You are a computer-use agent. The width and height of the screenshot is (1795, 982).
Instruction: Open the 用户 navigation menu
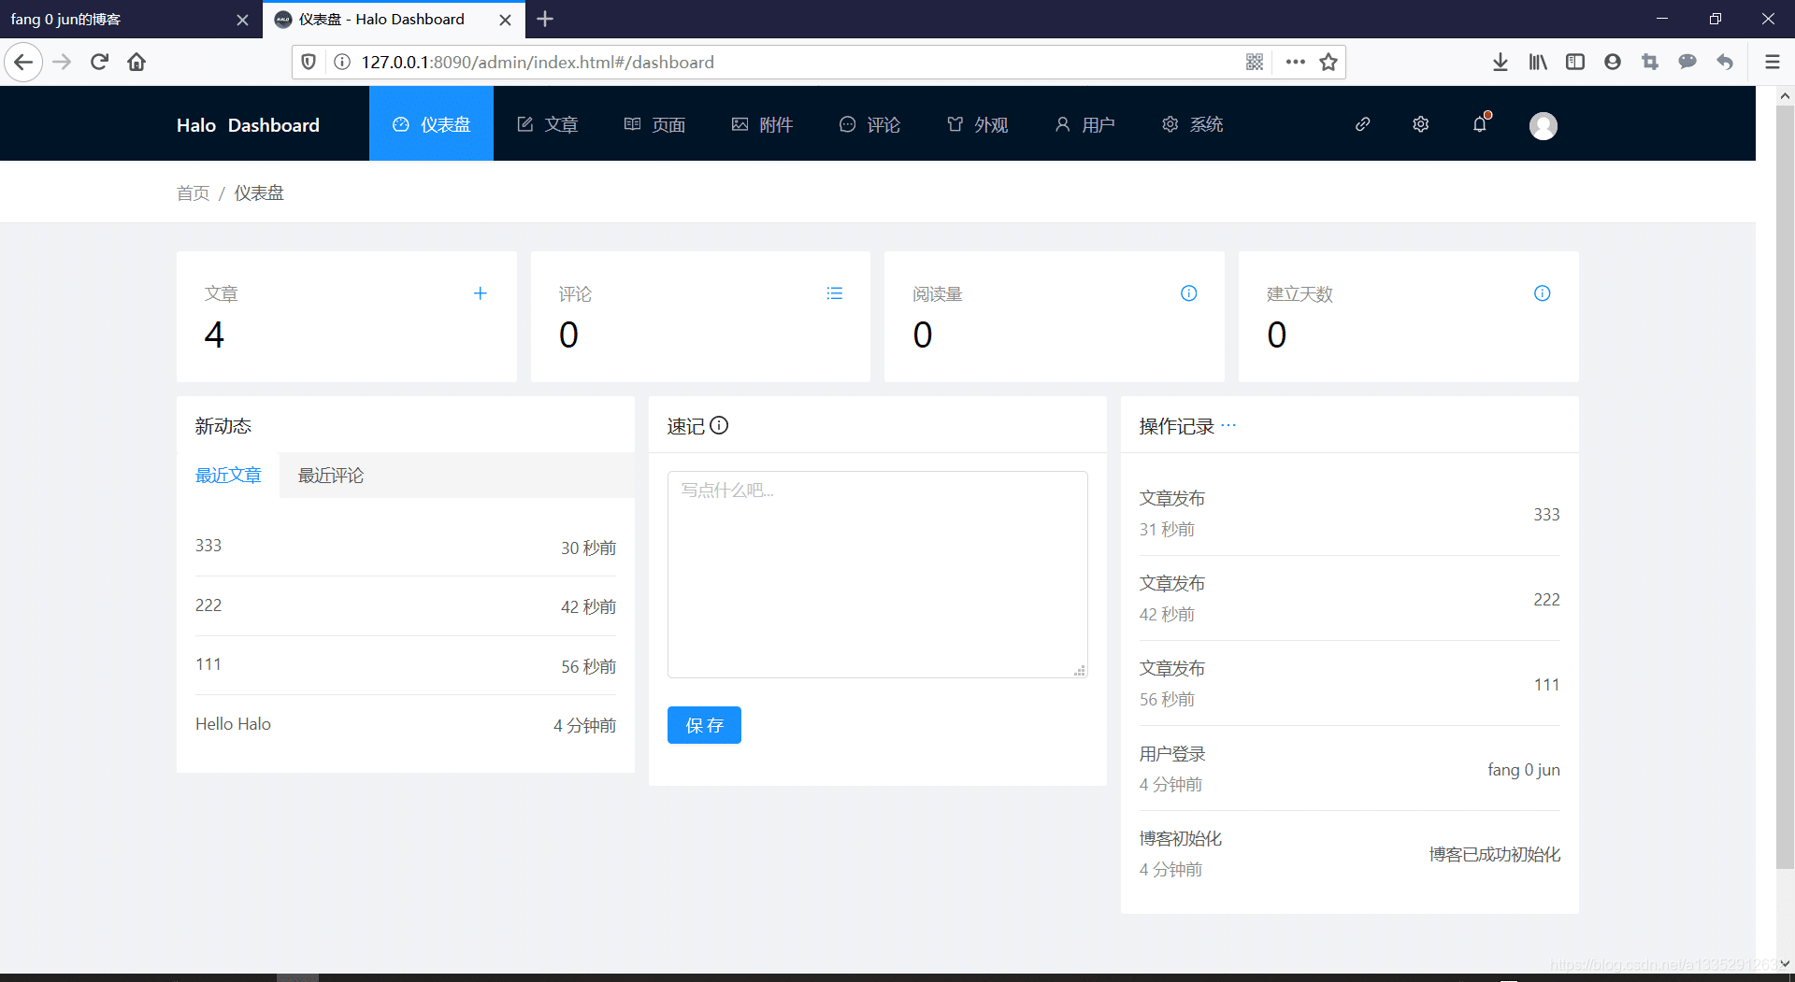pos(1084,124)
